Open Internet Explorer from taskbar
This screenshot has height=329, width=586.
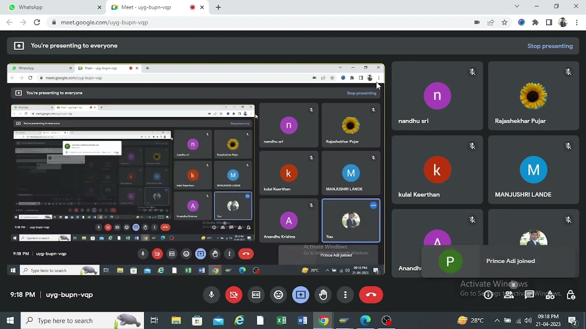point(239,320)
